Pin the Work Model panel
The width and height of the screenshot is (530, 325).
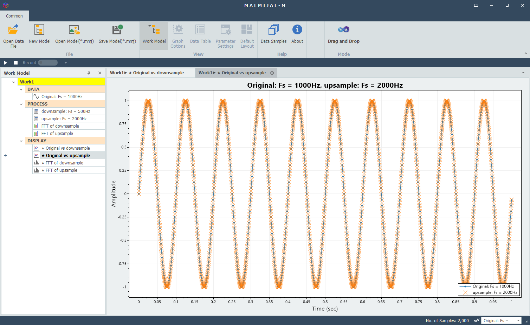89,73
